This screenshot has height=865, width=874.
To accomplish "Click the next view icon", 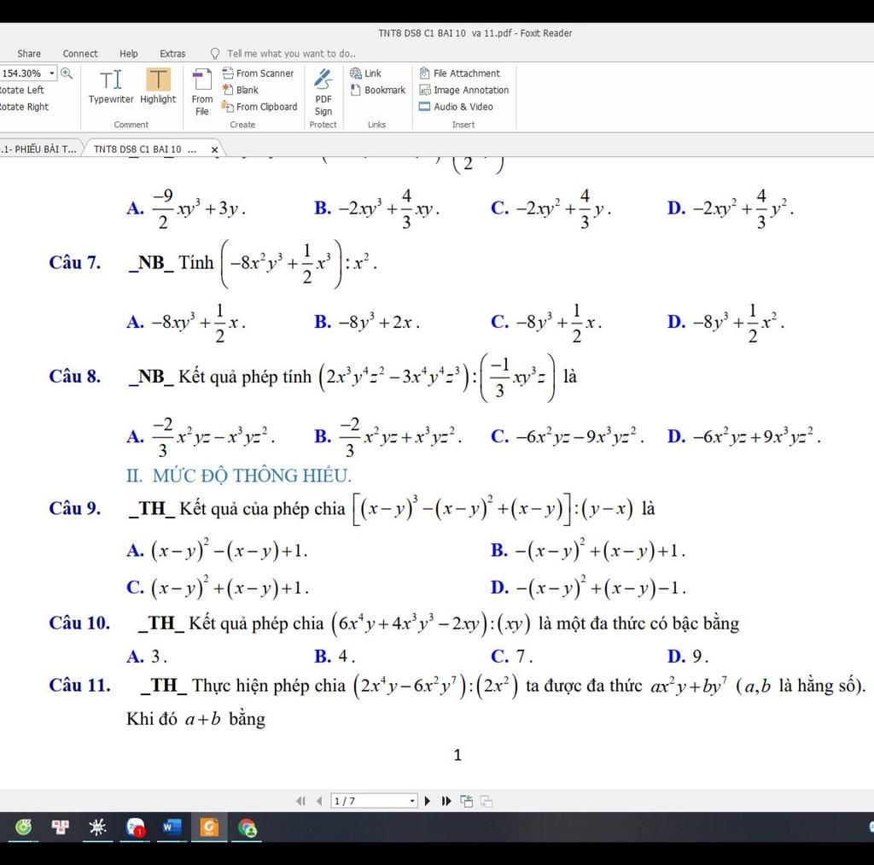I will (486, 801).
